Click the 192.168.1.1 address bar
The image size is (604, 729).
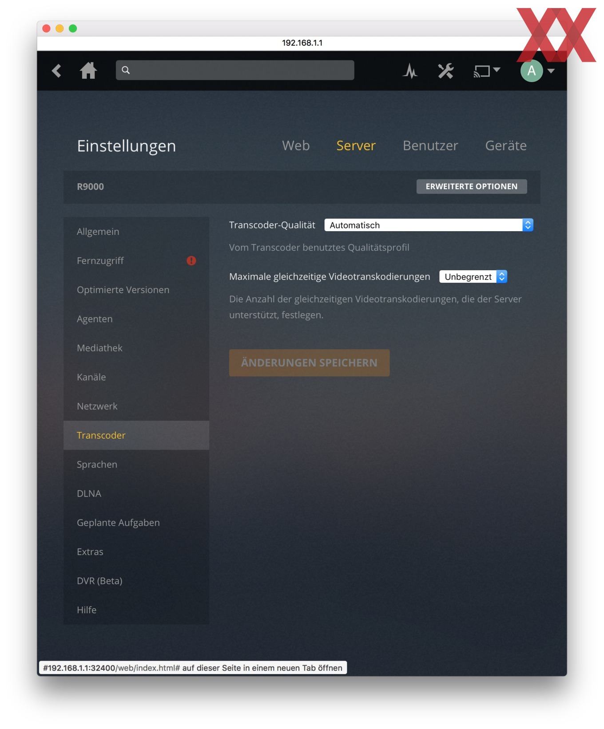(302, 43)
